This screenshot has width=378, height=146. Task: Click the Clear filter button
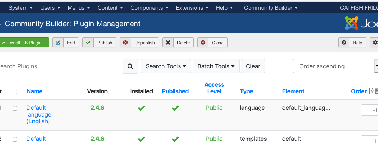(253, 66)
